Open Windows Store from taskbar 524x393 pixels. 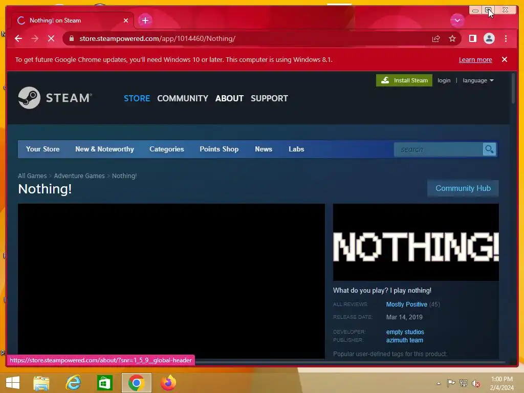click(104, 383)
